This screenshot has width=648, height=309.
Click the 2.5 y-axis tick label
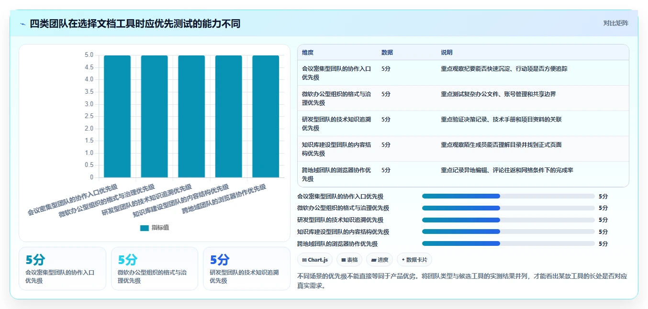[x=89, y=116]
